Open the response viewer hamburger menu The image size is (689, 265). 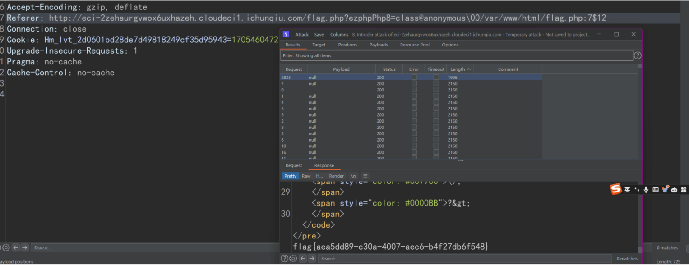tap(365, 176)
